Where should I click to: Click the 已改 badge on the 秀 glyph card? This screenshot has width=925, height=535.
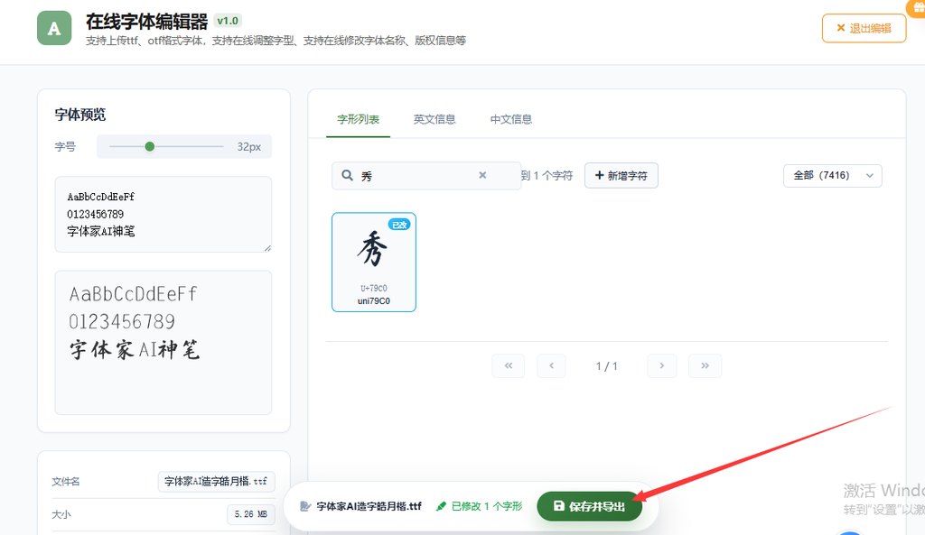(399, 225)
